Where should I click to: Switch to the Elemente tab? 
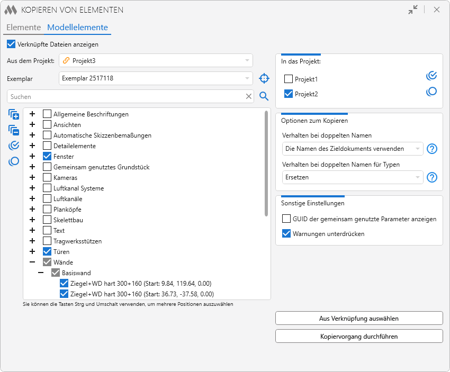[x=23, y=28]
